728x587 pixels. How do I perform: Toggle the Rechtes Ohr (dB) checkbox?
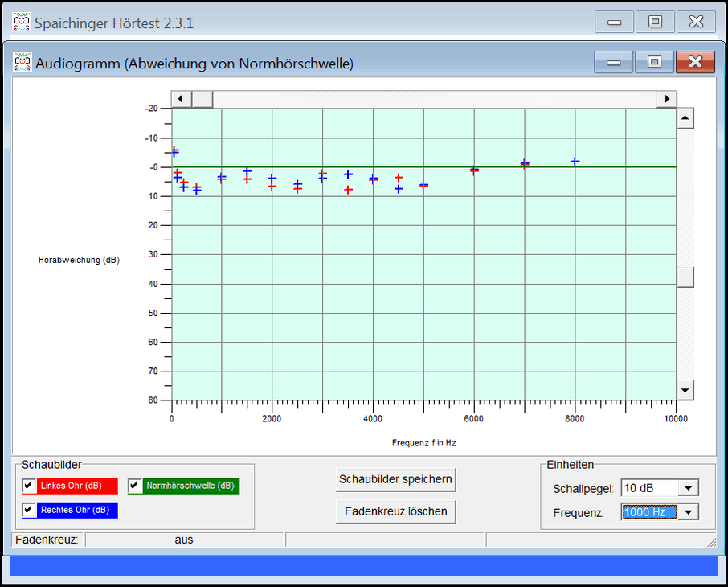pos(29,510)
